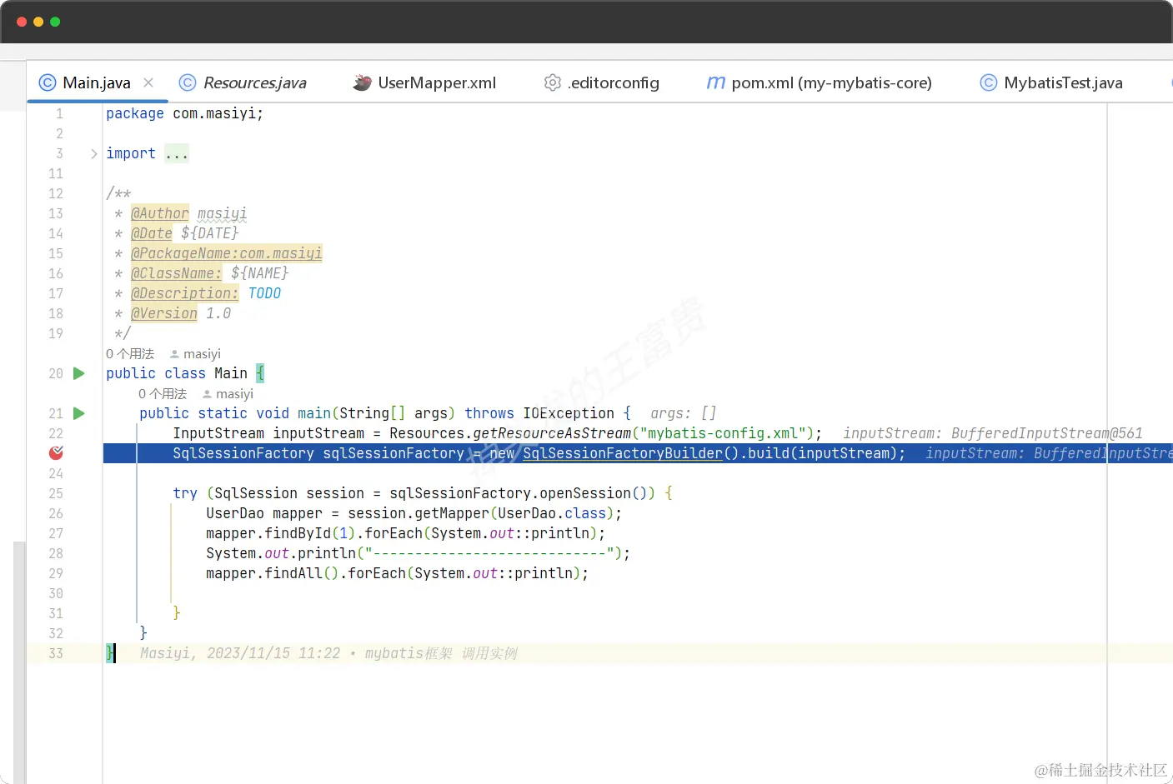The width and height of the screenshot is (1173, 784).
Task: Click the masiyi author hint above main method
Action: coord(234,394)
